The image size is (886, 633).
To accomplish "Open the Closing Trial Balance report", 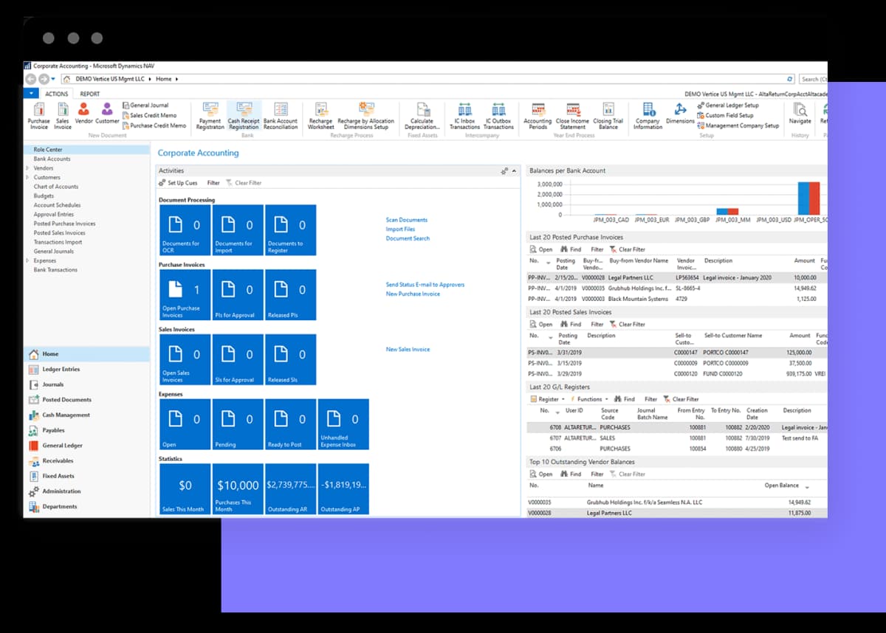I will click(x=608, y=118).
